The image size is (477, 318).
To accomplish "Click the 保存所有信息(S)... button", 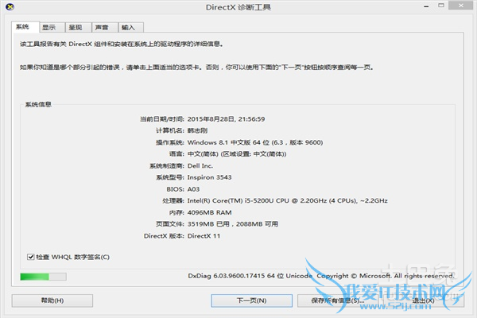I will pyautogui.click(x=338, y=301).
